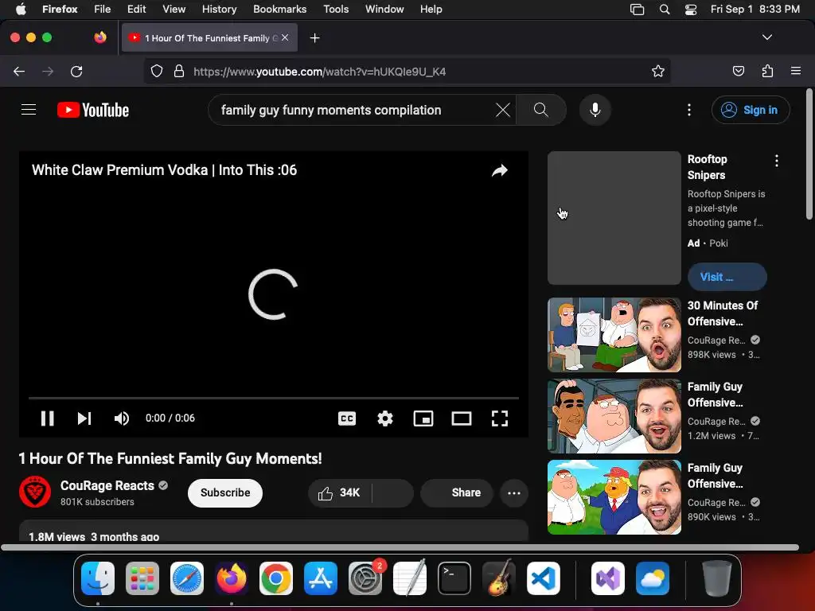Skip to the next video
Screen dimensions: 815x611
(x=84, y=418)
